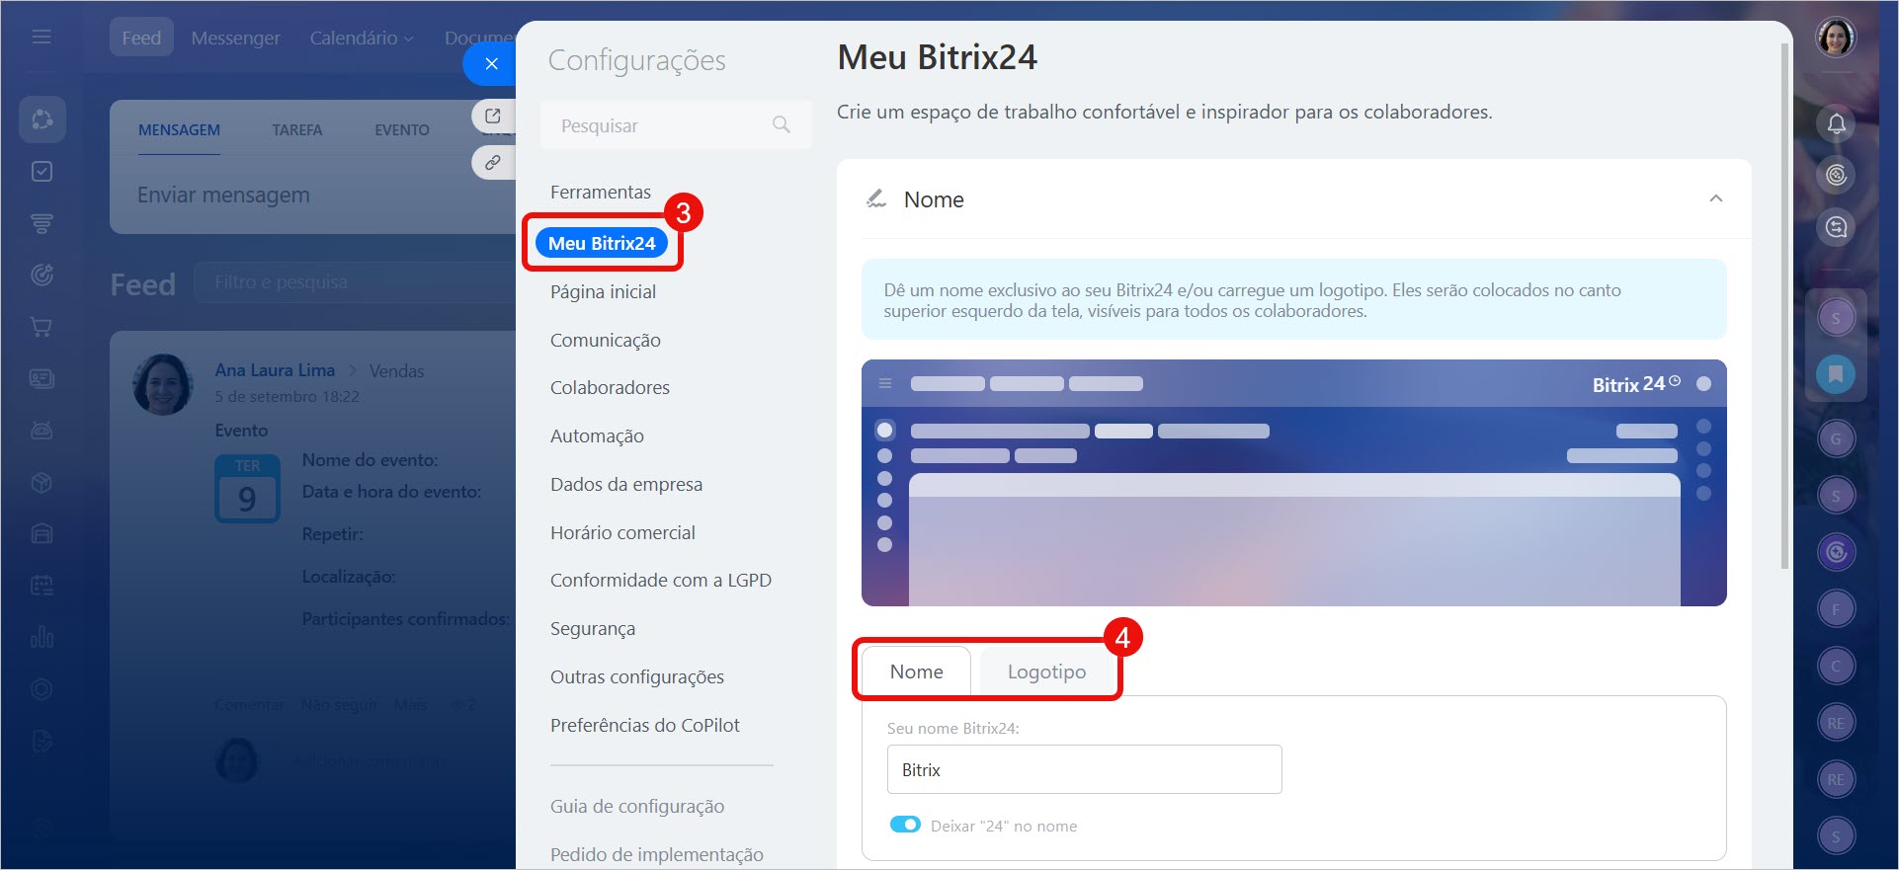Close the Configurações slider panel
This screenshot has width=1899, height=870.
(x=490, y=63)
